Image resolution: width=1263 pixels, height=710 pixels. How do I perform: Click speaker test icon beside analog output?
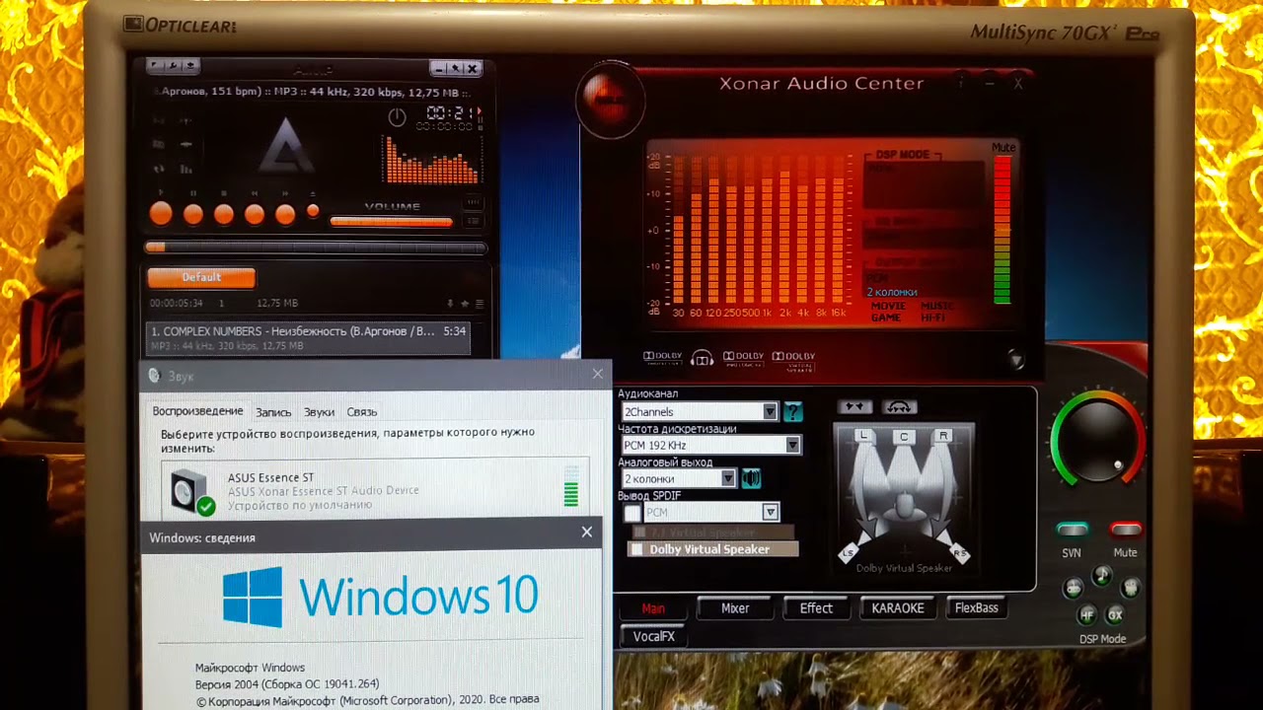tap(751, 478)
